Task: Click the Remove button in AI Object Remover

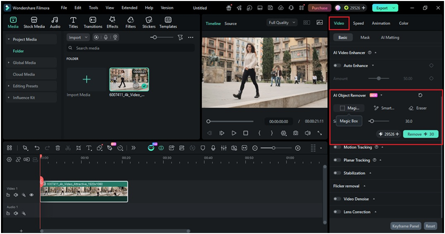Action: click(x=420, y=134)
